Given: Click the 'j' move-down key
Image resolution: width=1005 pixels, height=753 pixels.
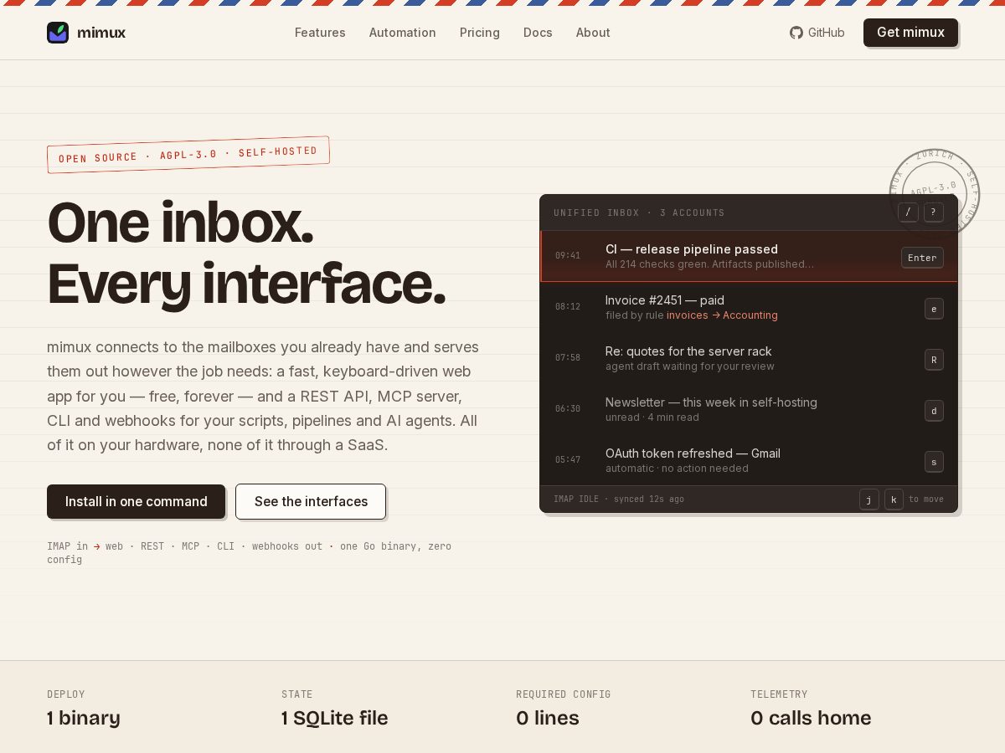Looking at the screenshot, I should (868, 499).
